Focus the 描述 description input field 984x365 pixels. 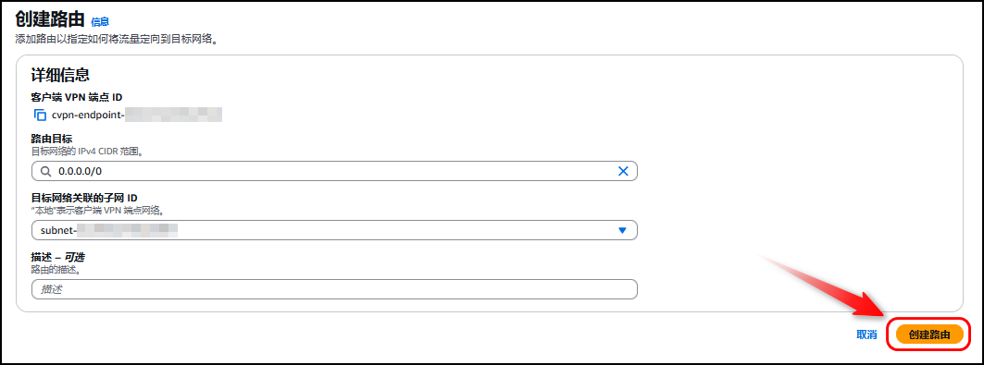coord(334,289)
